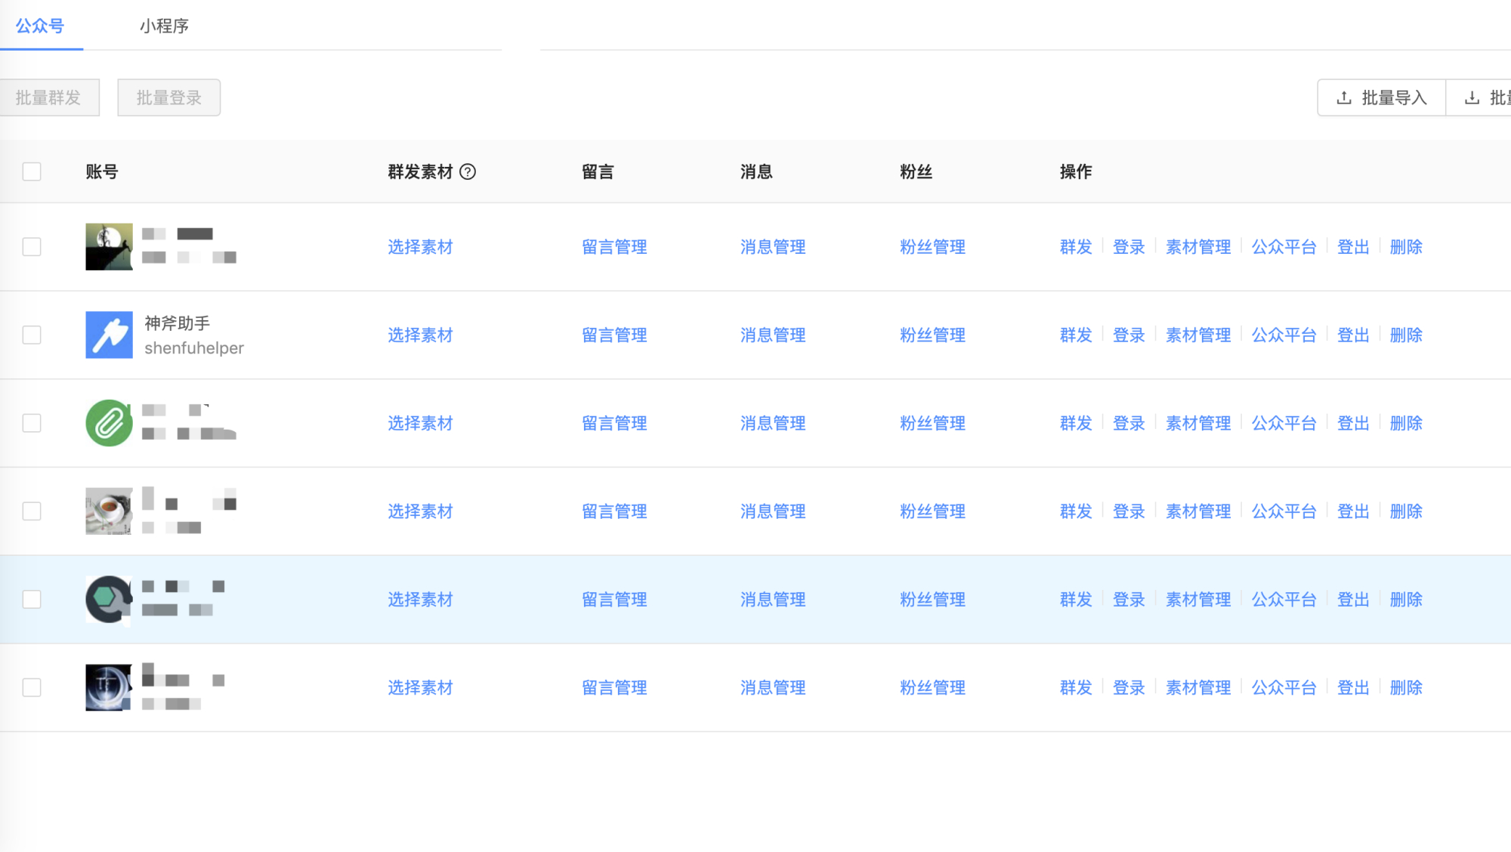This screenshot has width=1511, height=852.
Task: Open 公众平台 for 神斧助手
Action: click(x=1284, y=335)
